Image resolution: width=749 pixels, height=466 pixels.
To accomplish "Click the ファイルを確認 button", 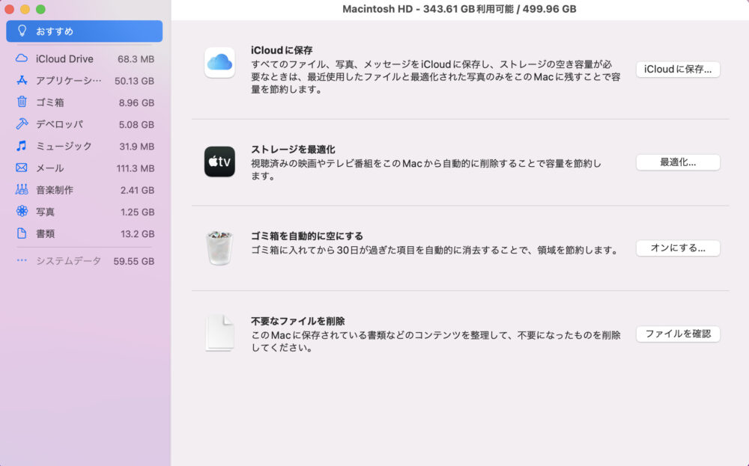I will pos(678,334).
